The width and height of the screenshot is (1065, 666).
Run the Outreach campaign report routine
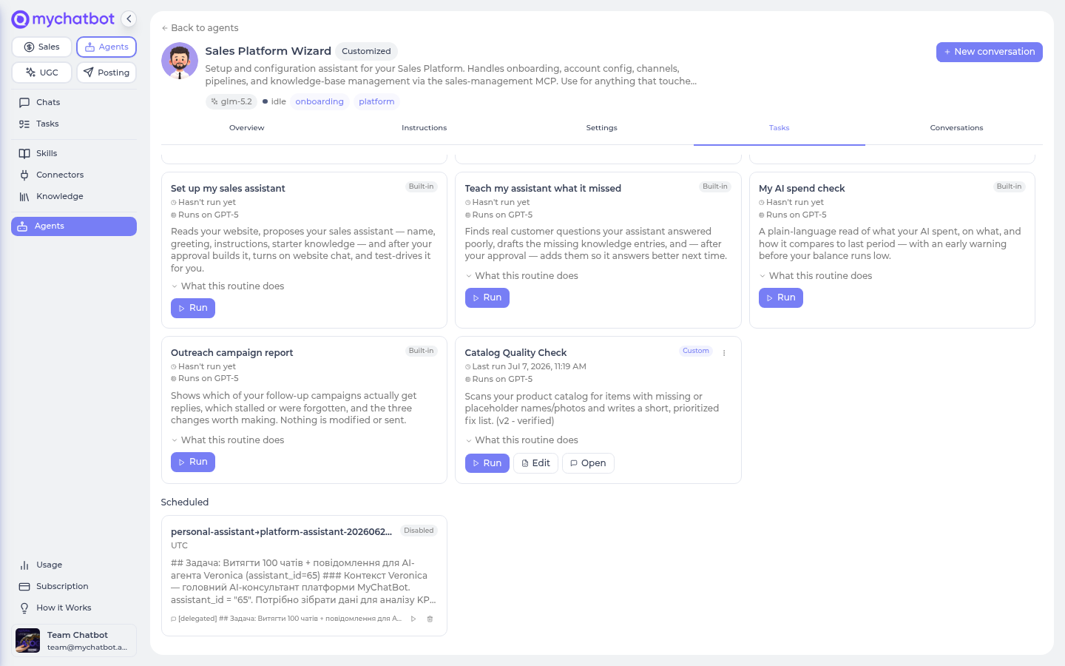193,462
